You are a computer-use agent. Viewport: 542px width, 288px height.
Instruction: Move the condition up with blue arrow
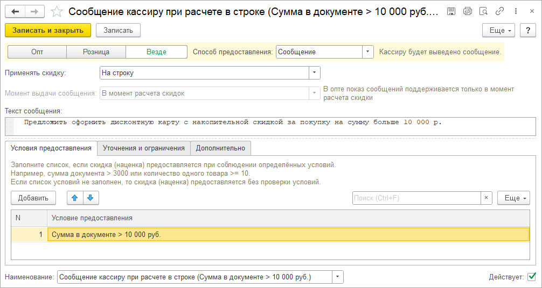pyautogui.click(x=74, y=198)
